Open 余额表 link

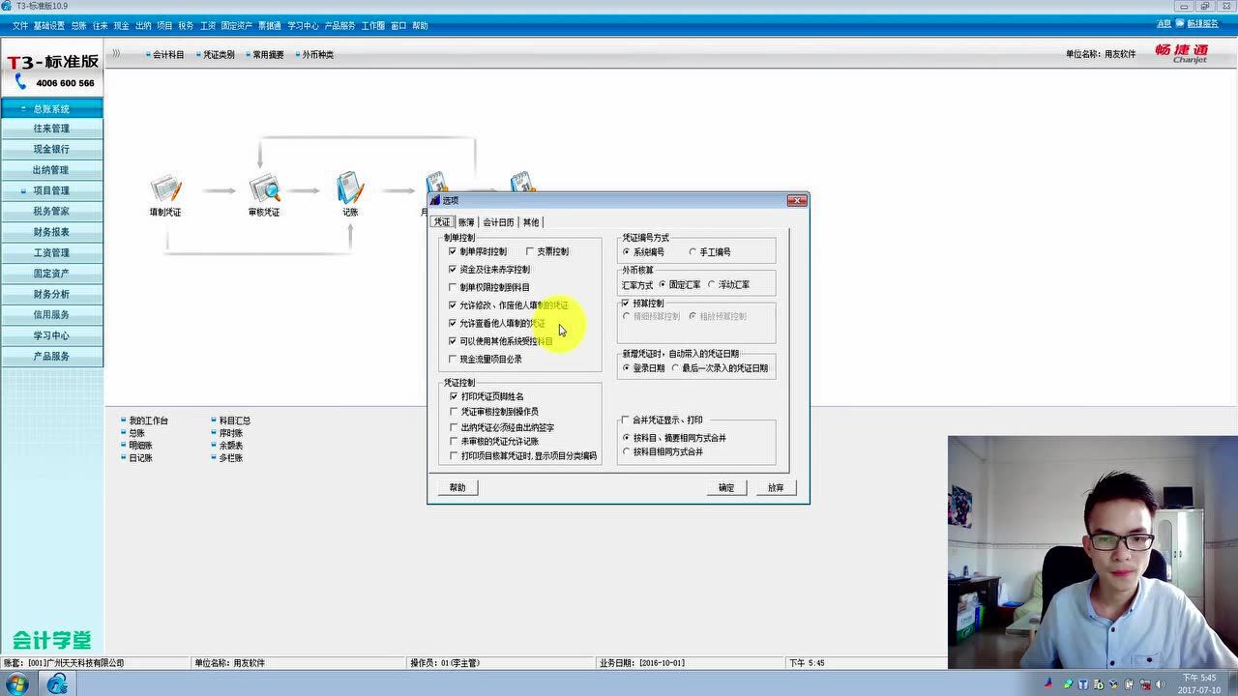point(231,446)
